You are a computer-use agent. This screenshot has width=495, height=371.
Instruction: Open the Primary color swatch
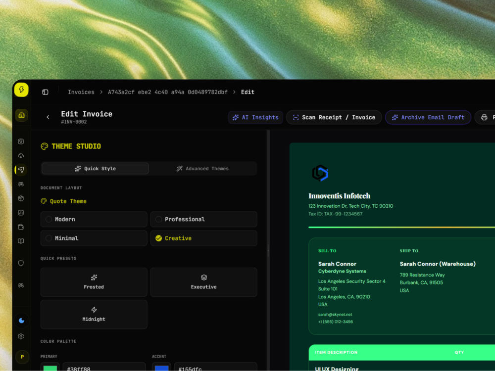pyautogui.click(x=50, y=367)
